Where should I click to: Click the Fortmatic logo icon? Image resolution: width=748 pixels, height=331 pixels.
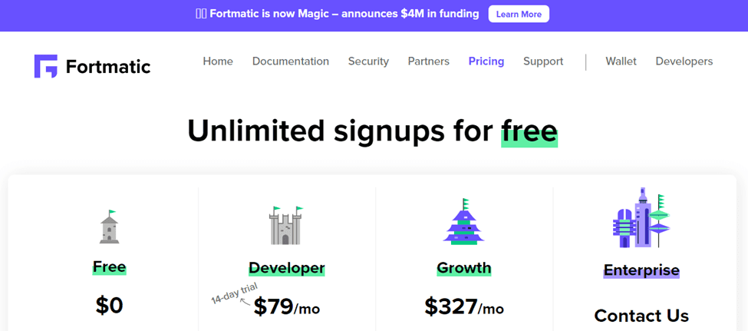point(46,66)
